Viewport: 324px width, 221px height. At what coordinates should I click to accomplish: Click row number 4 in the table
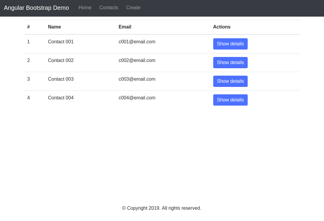28,98
